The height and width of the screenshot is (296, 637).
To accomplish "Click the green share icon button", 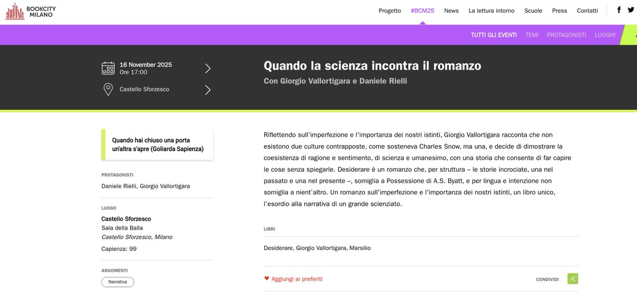I will click(572, 278).
